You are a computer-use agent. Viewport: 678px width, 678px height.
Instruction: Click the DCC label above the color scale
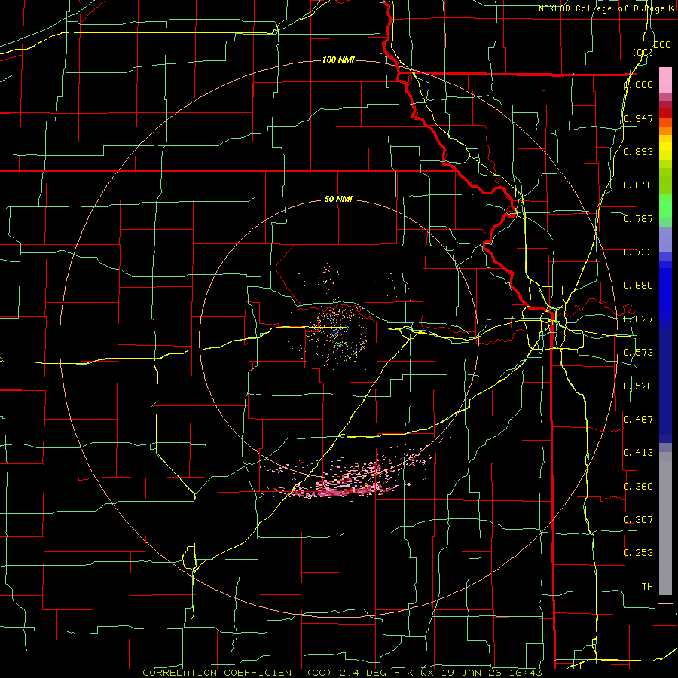coord(661,45)
